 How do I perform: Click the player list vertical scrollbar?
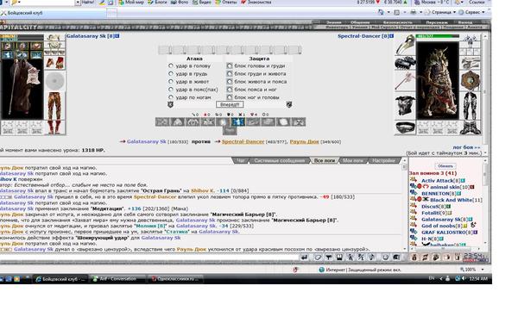484,202
